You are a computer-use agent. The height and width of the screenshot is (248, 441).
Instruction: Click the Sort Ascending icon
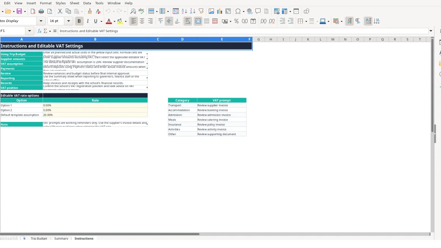point(184,11)
